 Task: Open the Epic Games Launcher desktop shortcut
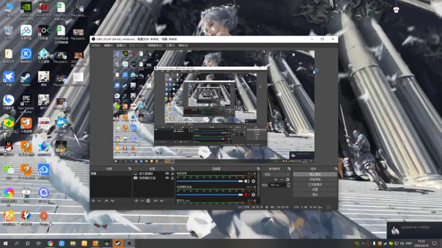[x=26, y=104]
